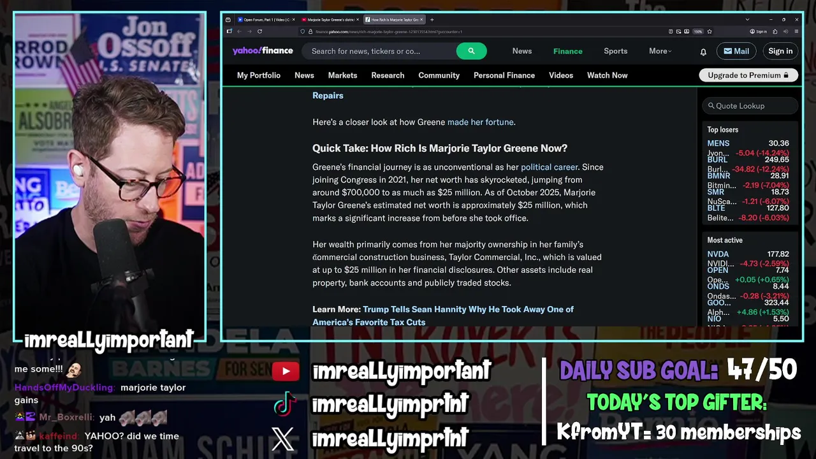Viewport: 816px width, 459px height.
Task: Click the TikTok icon in the overlay
Action: coord(284,404)
